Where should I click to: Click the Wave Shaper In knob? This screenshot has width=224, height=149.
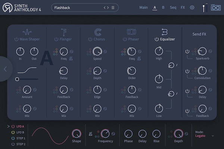pos(20,51)
